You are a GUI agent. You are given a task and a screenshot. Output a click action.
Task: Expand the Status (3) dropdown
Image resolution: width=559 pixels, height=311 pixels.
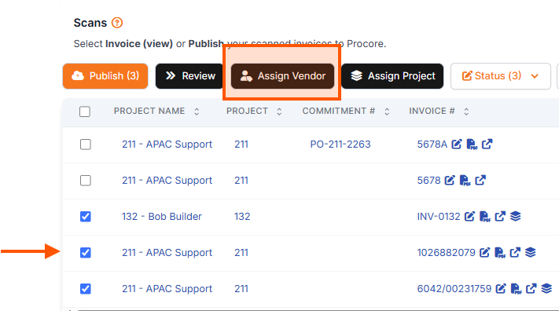click(x=501, y=76)
